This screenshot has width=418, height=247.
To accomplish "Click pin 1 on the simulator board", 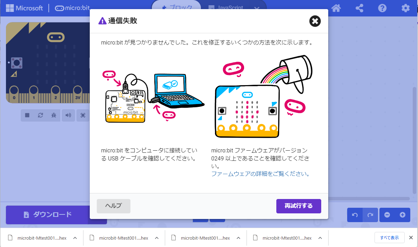I will click(34, 94).
